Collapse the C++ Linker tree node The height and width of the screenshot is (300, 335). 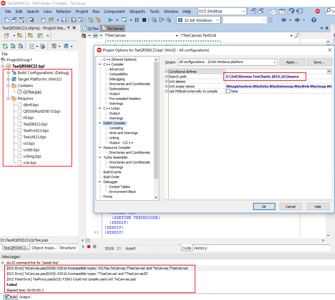coord(100,108)
